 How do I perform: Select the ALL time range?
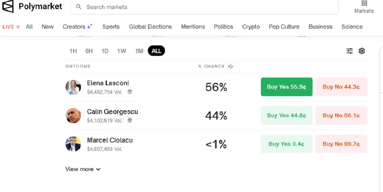click(x=156, y=51)
